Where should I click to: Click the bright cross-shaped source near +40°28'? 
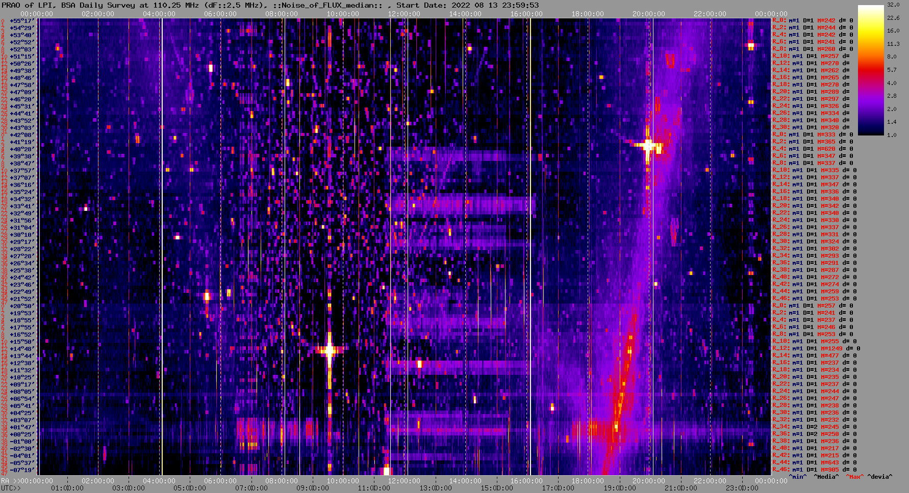pyautogui.click(x=648, y=146)
